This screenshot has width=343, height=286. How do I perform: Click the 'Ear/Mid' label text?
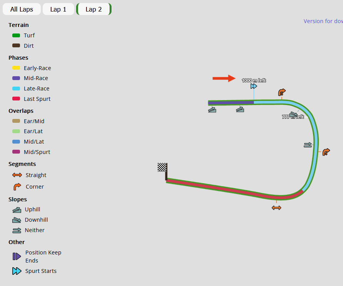[x=34, y=121]
